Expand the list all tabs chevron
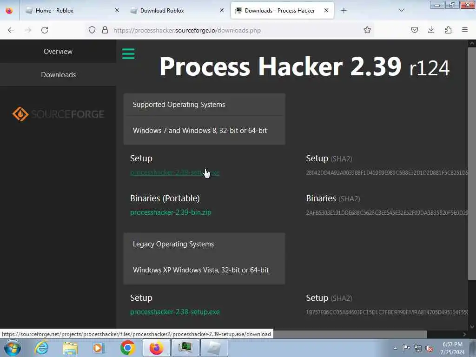The width and height of the screenshot is (476, 357). tap(401, 10)
